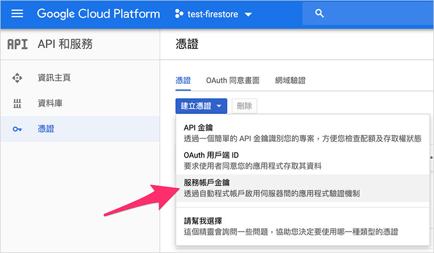Click the magnifier search icon
The image size is (434, 253).
point(320,14)
